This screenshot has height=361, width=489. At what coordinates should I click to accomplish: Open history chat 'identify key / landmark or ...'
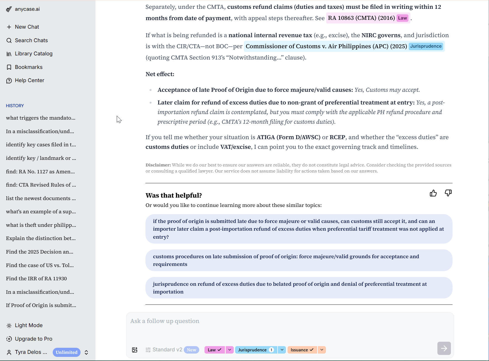[x=41, y=158]
